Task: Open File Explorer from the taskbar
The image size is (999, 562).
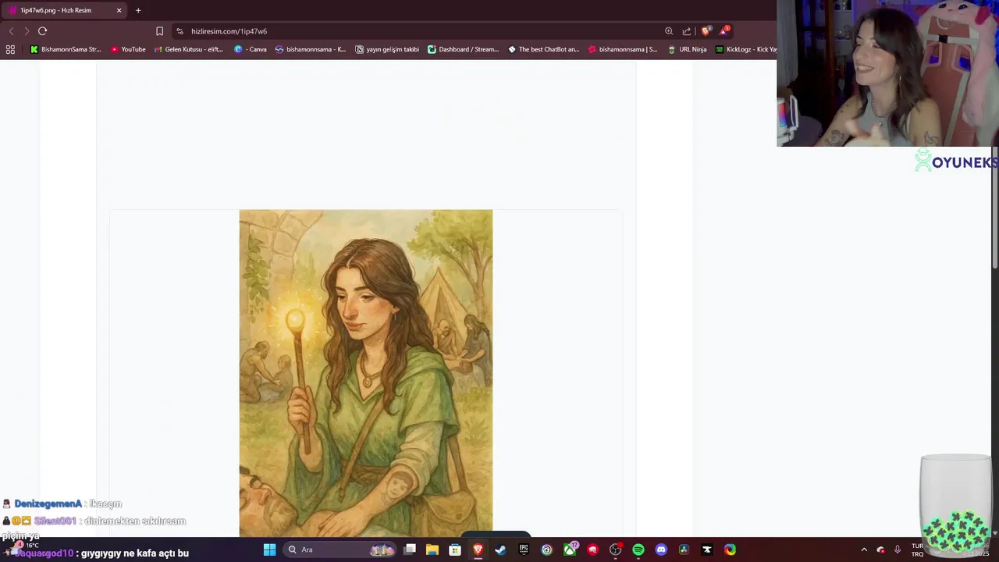Action: [432, 550]
